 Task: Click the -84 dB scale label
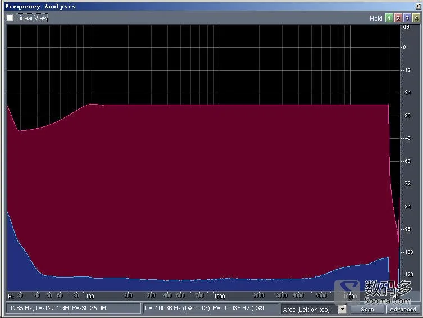(x=407, y=207)
